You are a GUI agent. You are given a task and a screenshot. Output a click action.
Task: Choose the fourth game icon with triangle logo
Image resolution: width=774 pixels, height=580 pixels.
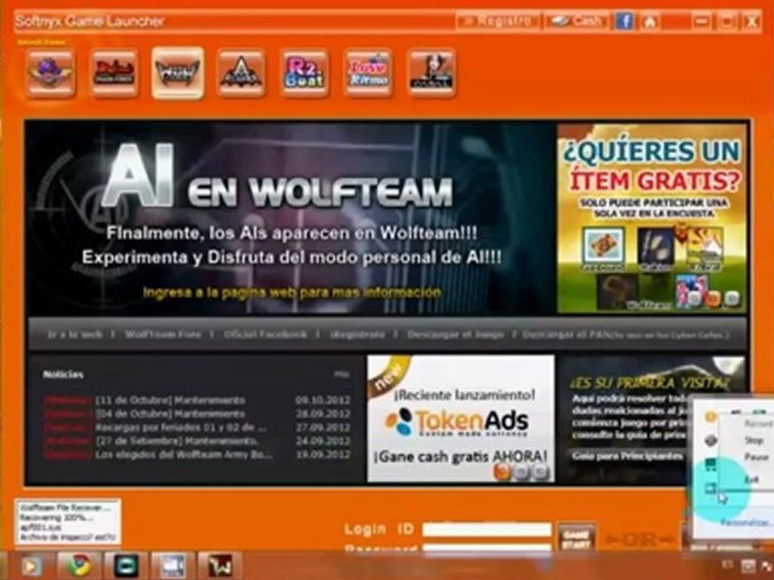[241, 72]
